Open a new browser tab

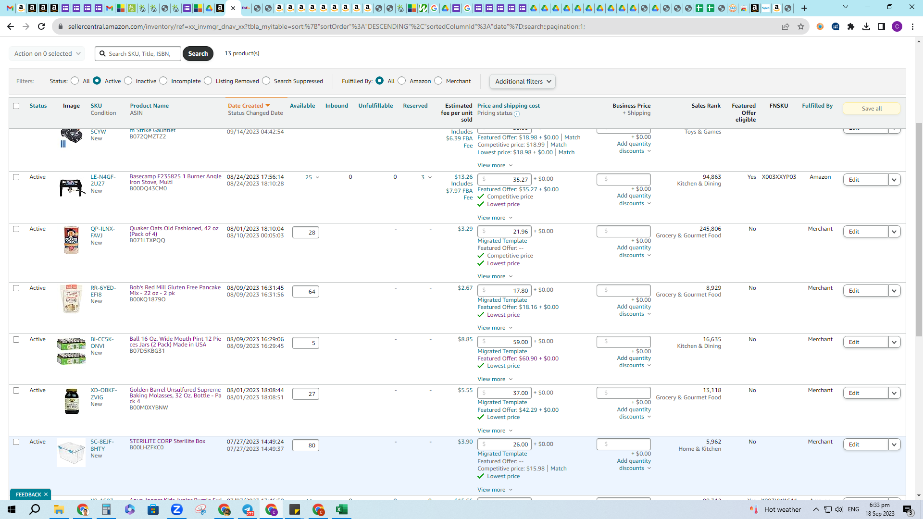coord(804,8)
